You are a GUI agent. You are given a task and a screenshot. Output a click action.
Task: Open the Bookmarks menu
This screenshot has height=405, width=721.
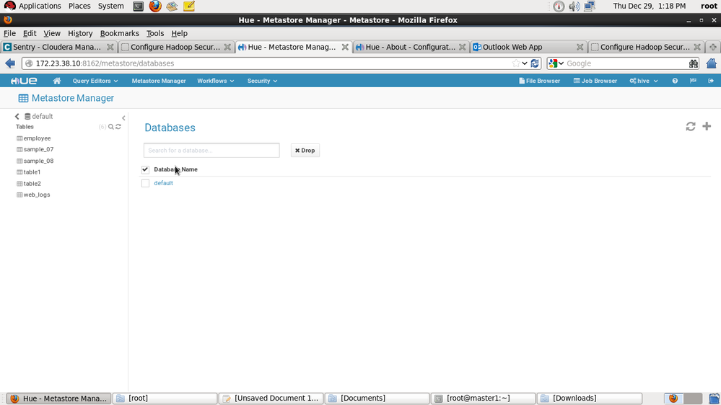coord(120,34)
